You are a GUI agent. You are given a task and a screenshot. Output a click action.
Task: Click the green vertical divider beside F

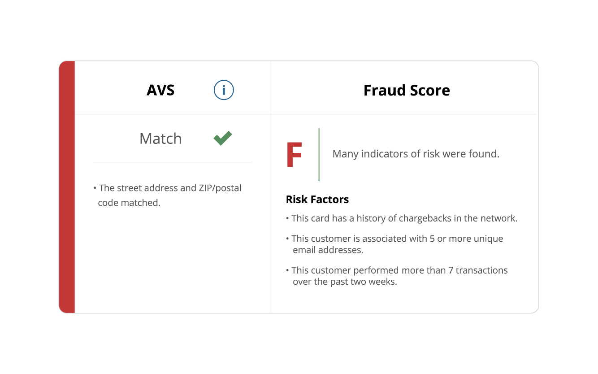point(319,155)
